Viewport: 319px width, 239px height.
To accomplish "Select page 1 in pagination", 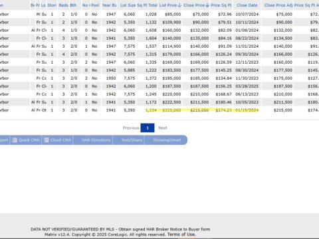I will point(148,128).
